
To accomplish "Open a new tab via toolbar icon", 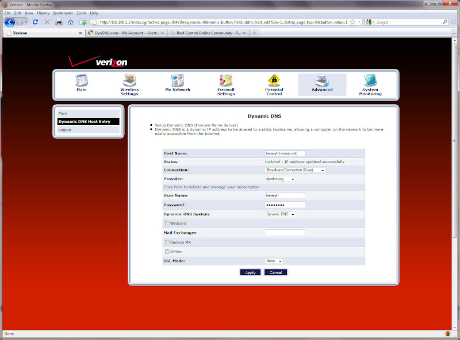I will [x=83, y=22].
